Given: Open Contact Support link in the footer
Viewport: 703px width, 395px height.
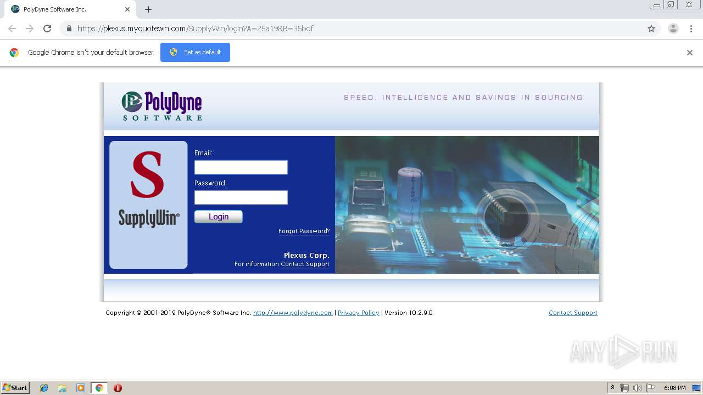Looking at the screenshot, I should point(573,313).
